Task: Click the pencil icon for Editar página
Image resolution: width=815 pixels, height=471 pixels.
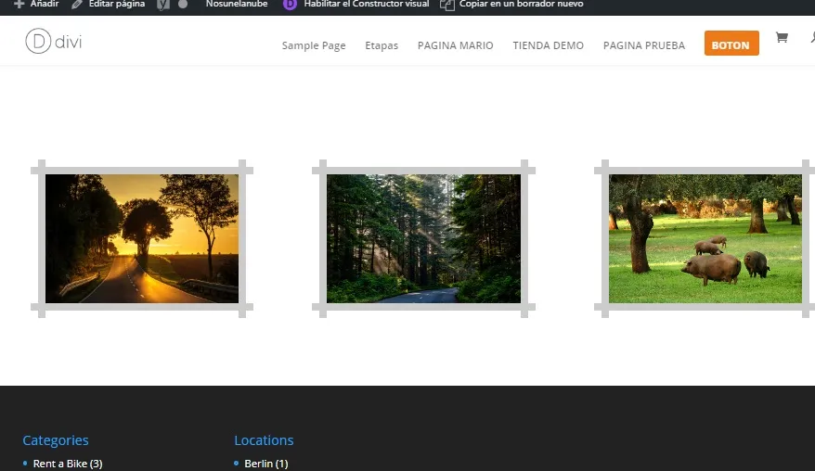Action: tap(77, 5)
